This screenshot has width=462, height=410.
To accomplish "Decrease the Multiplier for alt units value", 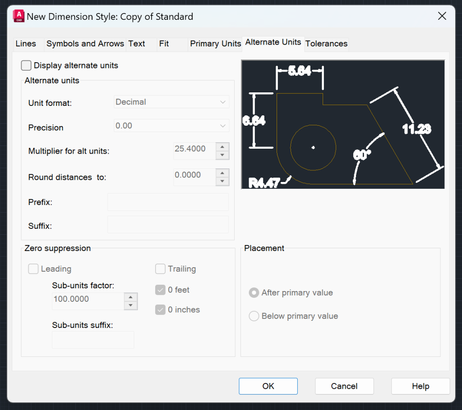I will click(x=222, y=155).
